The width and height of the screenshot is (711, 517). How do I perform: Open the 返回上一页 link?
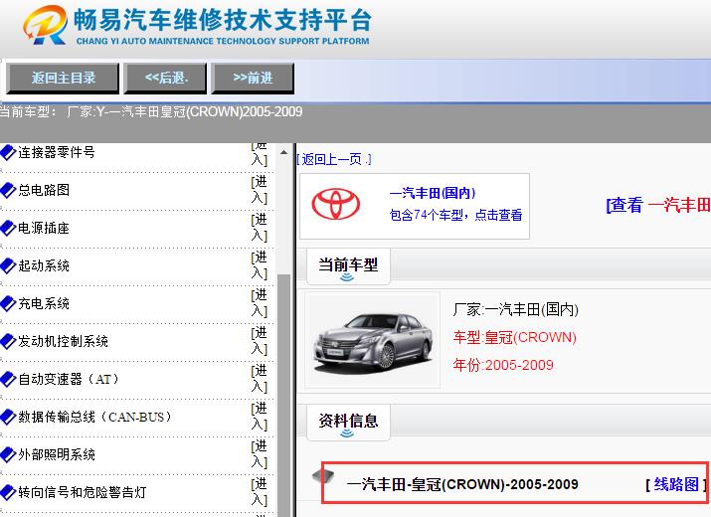pyautogui.click(x=334, y=159)
